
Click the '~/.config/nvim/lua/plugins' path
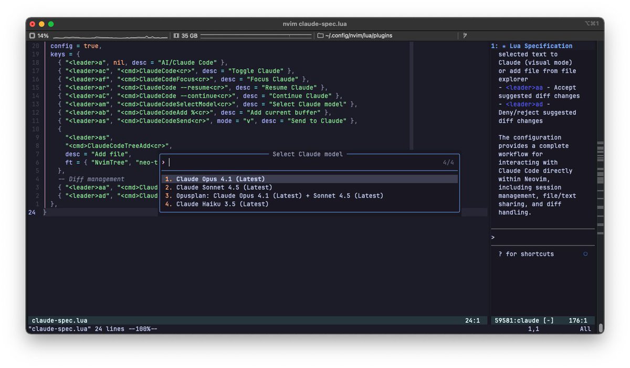click(x=359, y=36)
